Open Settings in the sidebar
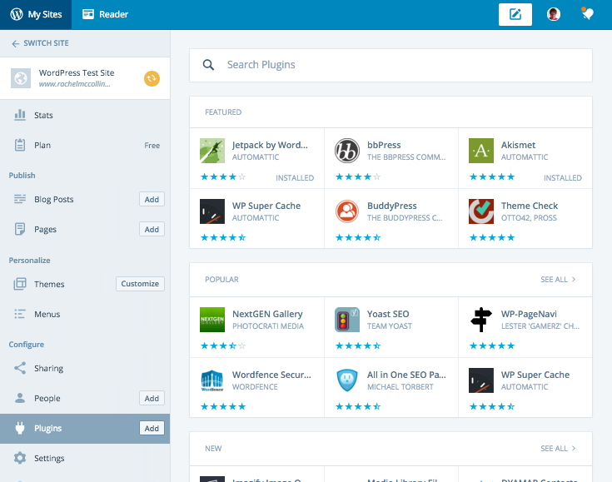612x482 pixels. tap(85, 458)
